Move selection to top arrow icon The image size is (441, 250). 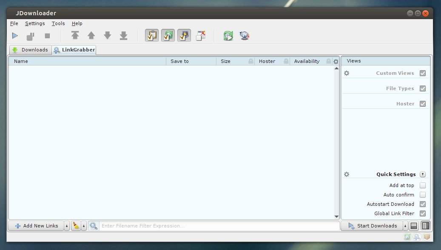point(75,35)
